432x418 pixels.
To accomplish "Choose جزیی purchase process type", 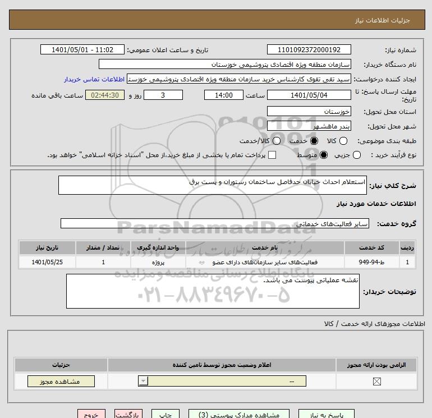I will click(x=356, y=155).
